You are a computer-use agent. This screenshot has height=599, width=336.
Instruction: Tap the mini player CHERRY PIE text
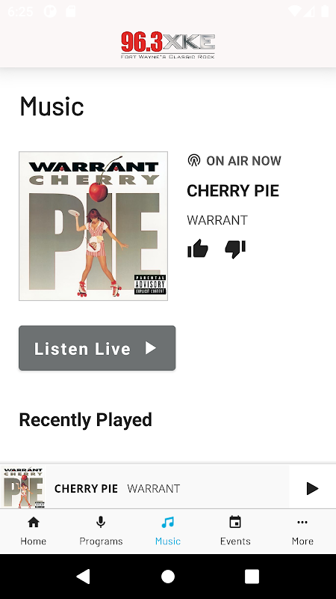click(86, 489)
